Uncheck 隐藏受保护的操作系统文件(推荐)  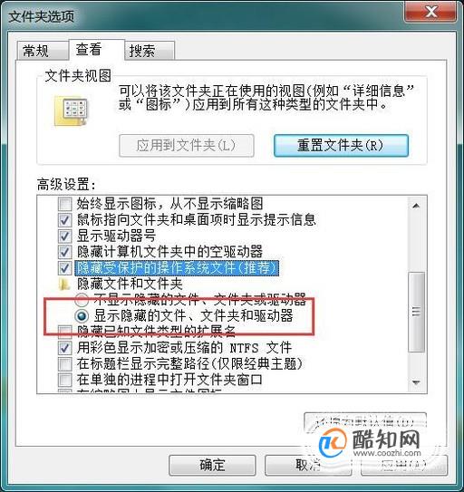coord(64,268)
